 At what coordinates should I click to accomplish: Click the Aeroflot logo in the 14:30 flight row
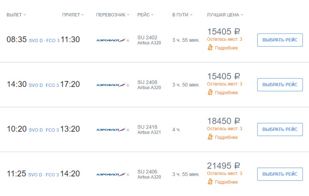[x=111, y=85]
